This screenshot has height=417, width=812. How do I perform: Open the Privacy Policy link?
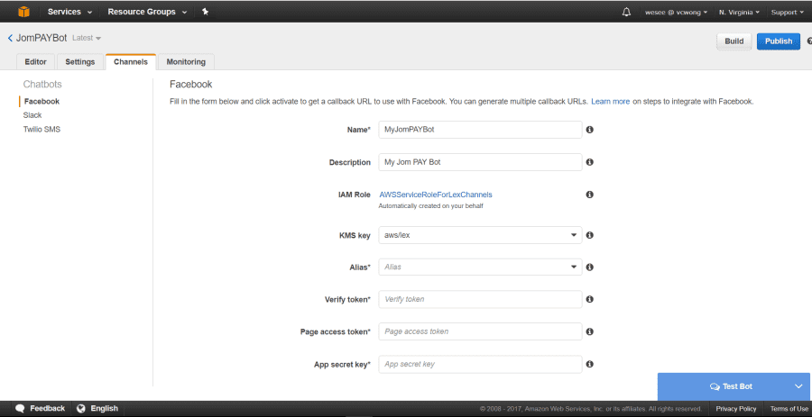[736, 409]
